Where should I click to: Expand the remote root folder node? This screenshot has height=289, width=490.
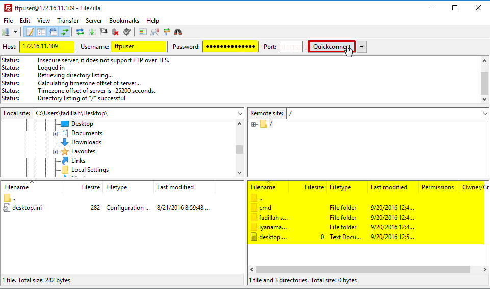[x=254, y=125]
